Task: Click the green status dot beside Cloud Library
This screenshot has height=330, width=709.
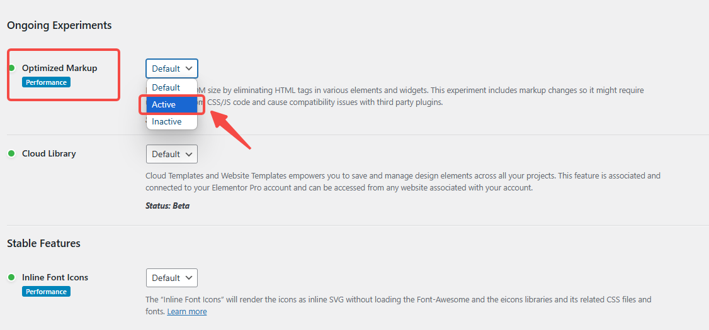Action: [11, 153]
